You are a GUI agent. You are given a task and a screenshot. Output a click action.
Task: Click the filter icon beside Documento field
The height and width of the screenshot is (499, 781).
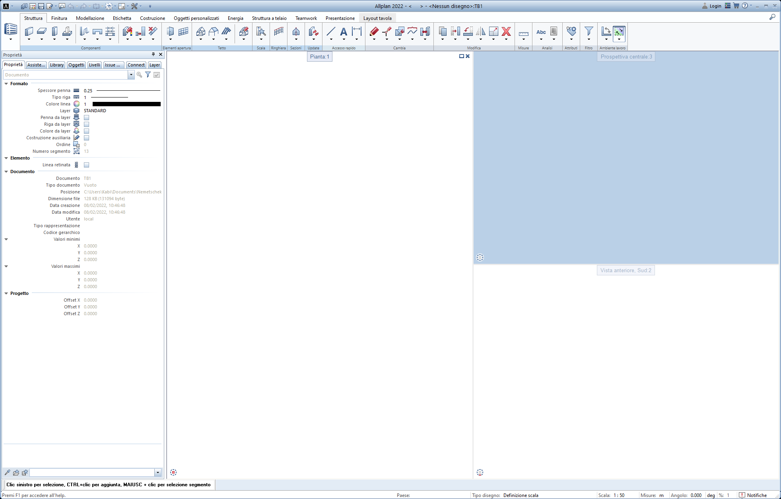pos(148,75)
